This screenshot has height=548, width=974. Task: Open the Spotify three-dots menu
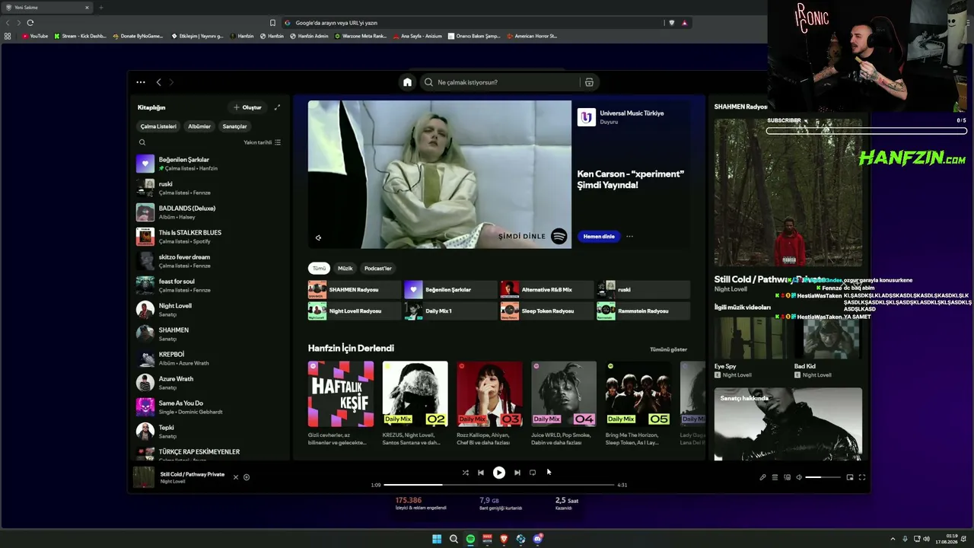click(141, 82)
